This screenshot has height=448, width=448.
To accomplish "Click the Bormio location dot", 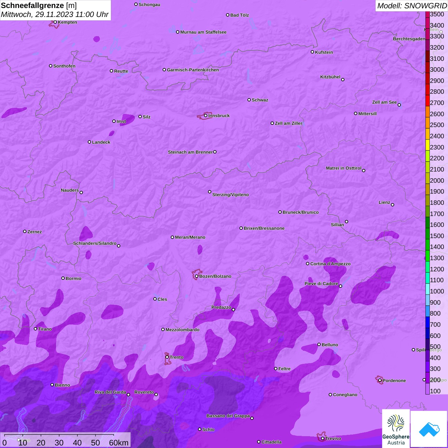I will 63,278.
